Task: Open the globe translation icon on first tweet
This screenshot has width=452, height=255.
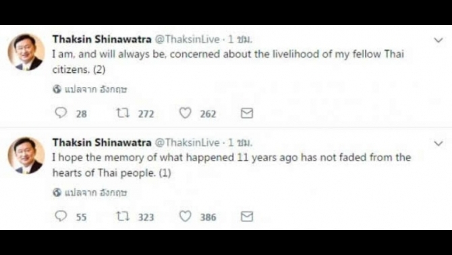Action: (57, 89)
